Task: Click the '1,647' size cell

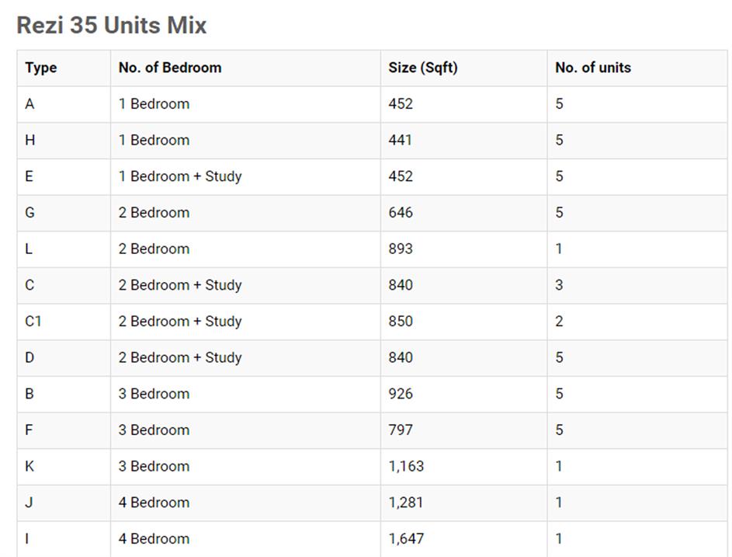Action: point(406,539)
